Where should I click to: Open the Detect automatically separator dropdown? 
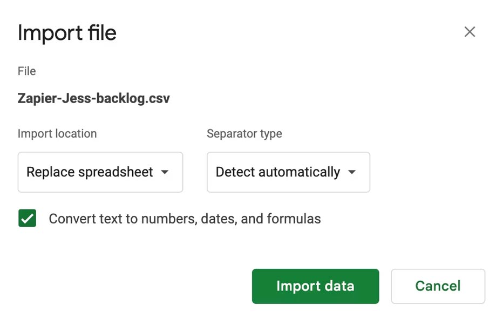288,172
